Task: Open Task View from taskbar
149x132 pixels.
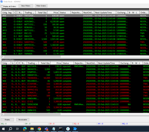Action: pyautogui.click(x=18, y=129)
